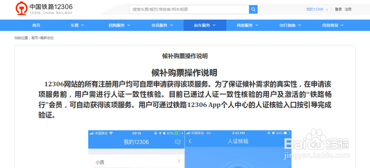Click the China Railway 12306 logo
370x168 pixels.
coord(44,9)
